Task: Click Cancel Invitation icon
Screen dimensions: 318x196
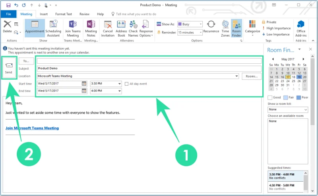Action: click(x=108, y=28)
